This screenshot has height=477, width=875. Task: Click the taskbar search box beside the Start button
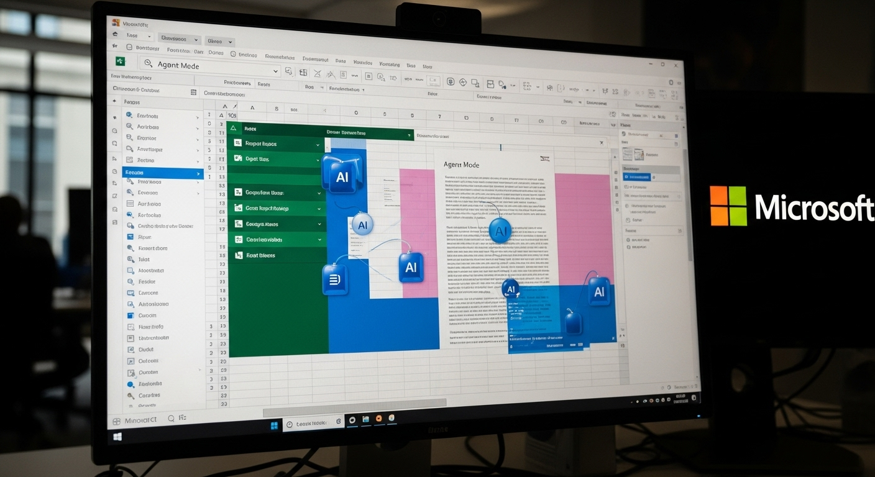pos(313,423)
